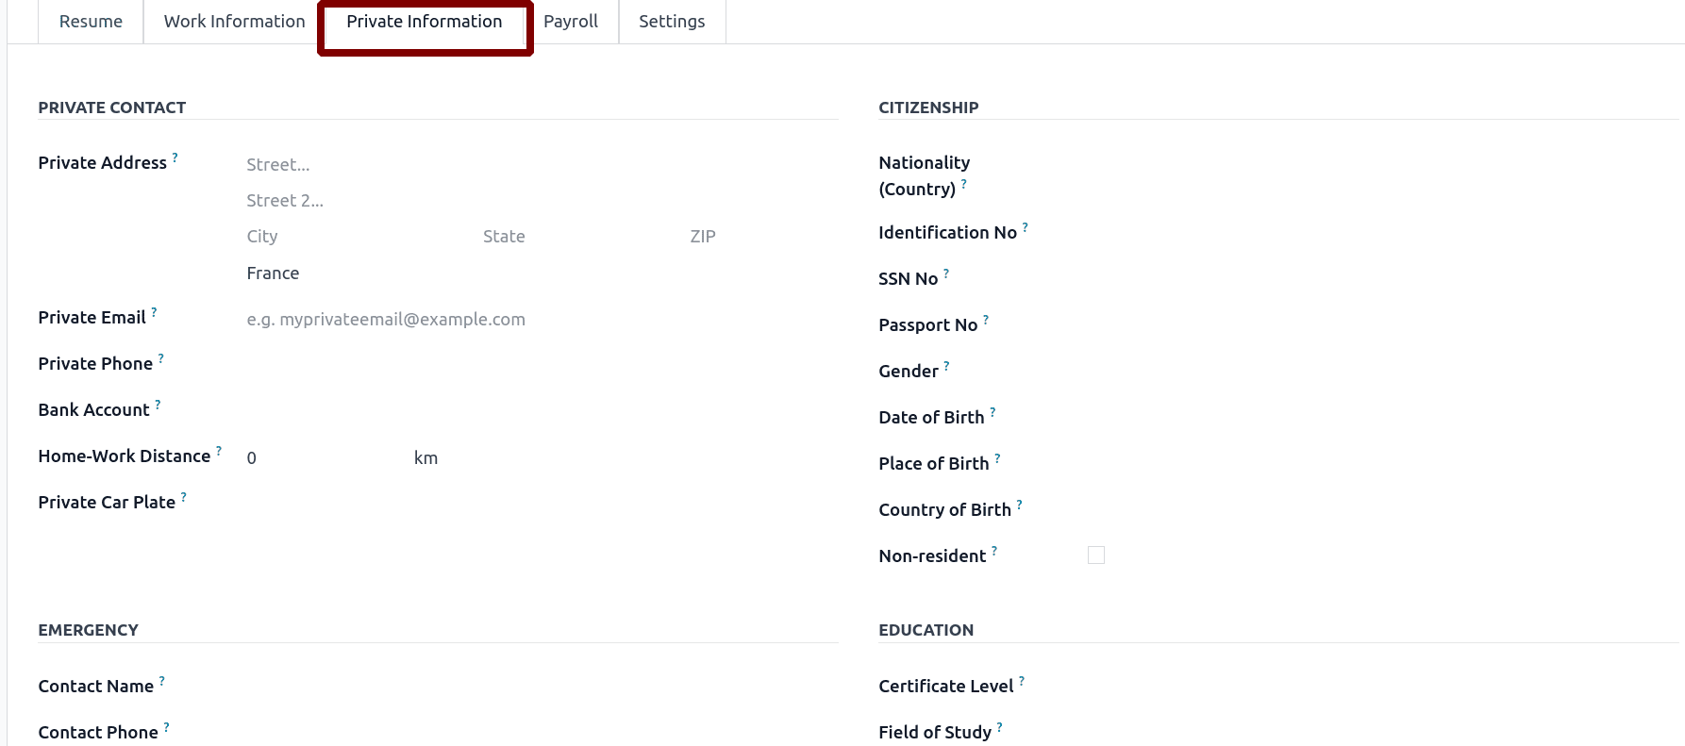Show help tooltip for Private Address

(x=175, y=157)
